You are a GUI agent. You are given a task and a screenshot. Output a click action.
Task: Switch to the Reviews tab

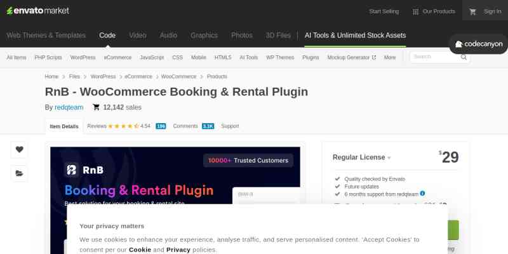[x=97, y=126]
